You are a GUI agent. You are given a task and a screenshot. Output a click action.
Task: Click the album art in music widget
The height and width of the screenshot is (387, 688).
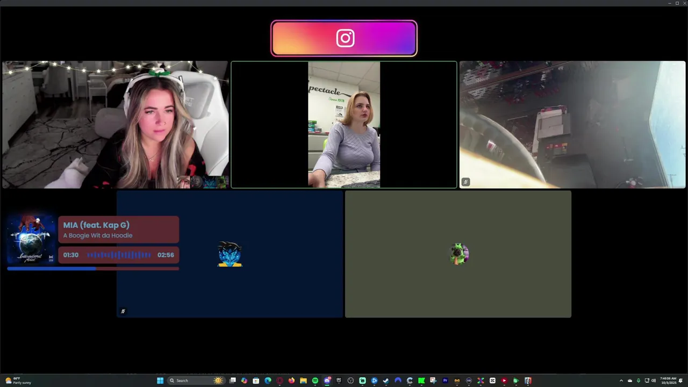(x=31, y=239)
